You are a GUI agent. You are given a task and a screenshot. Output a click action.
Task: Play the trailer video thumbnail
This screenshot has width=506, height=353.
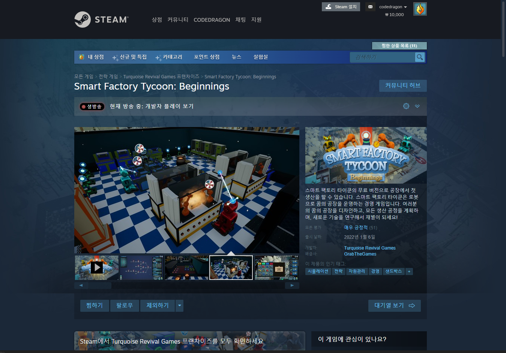point(97,268)
